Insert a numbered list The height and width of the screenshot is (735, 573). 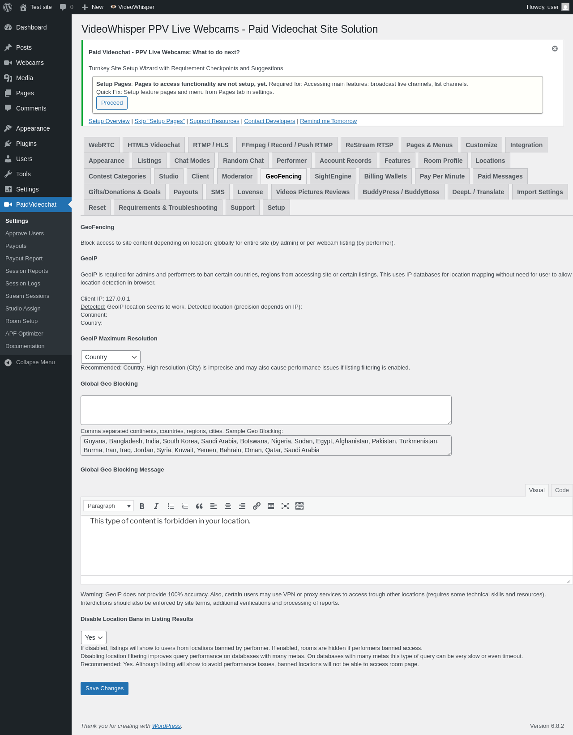pyautogui.click(x=185, y=506)
